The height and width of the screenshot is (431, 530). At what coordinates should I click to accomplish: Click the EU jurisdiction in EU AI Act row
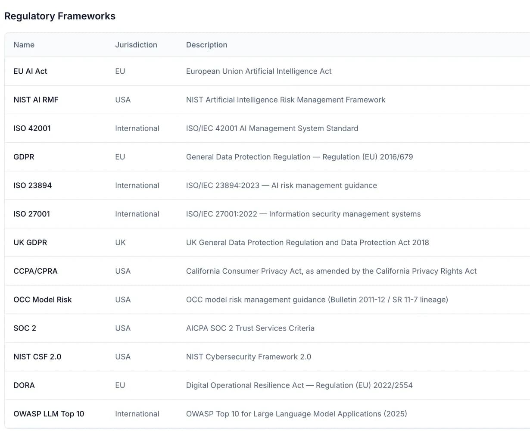pyautogui.click(x=120, y=71)
